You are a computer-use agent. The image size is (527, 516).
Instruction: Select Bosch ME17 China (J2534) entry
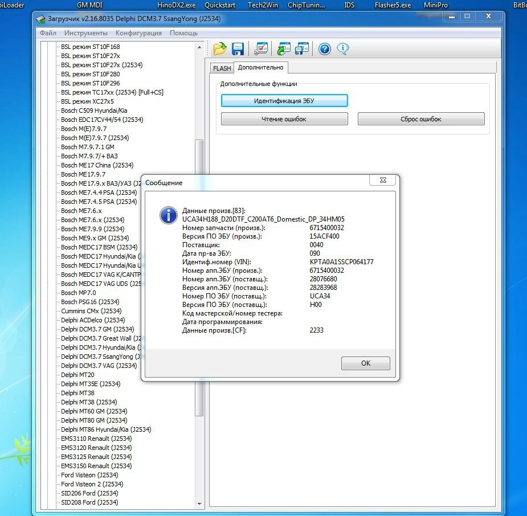tap(97, 165)
